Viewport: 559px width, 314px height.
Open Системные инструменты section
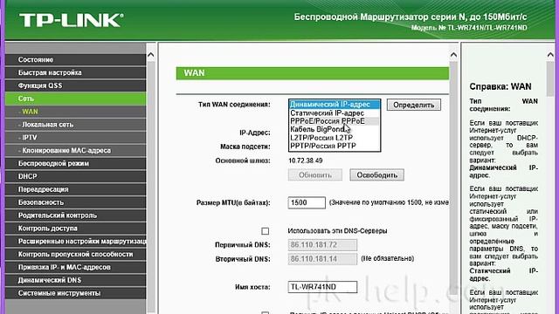[x=76, y=293]
